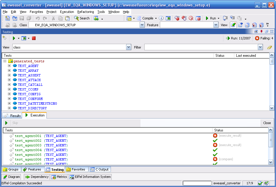
Task: Click the window-with-red-dot breakpoints icon
Action: click(198, 18)
